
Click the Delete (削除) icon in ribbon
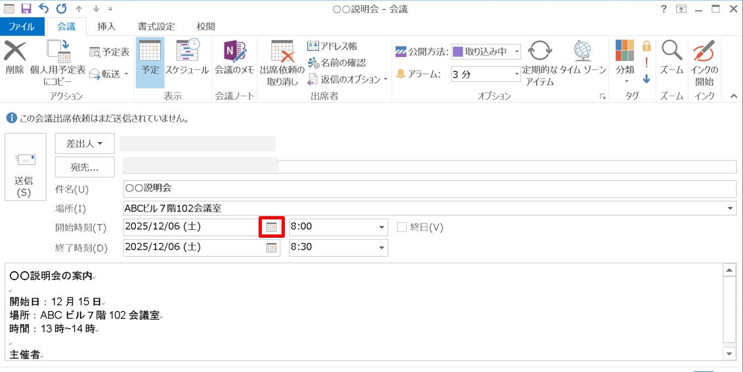pyautogui.click(x=14, y=52)
